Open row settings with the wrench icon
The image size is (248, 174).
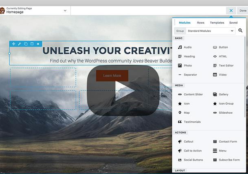(20, 44)
